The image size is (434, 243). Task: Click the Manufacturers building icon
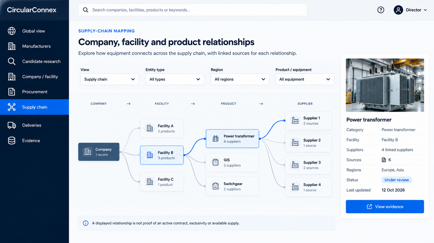pyautogui.click(x=12, y=46)
